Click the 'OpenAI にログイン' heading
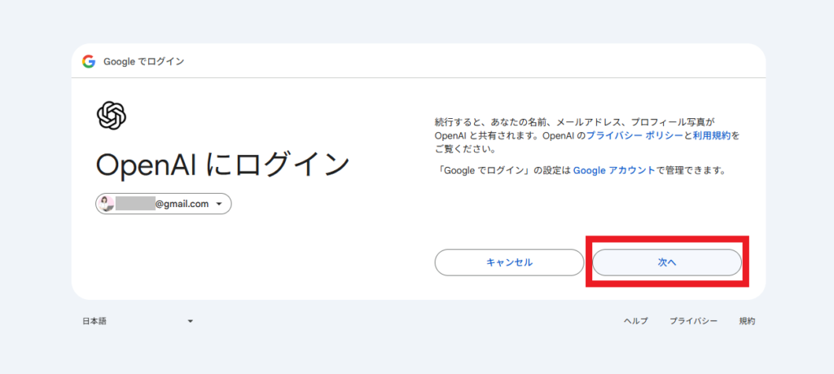This screenshot has width=834, height=374. pyautogui.click(x=223, y=165)
